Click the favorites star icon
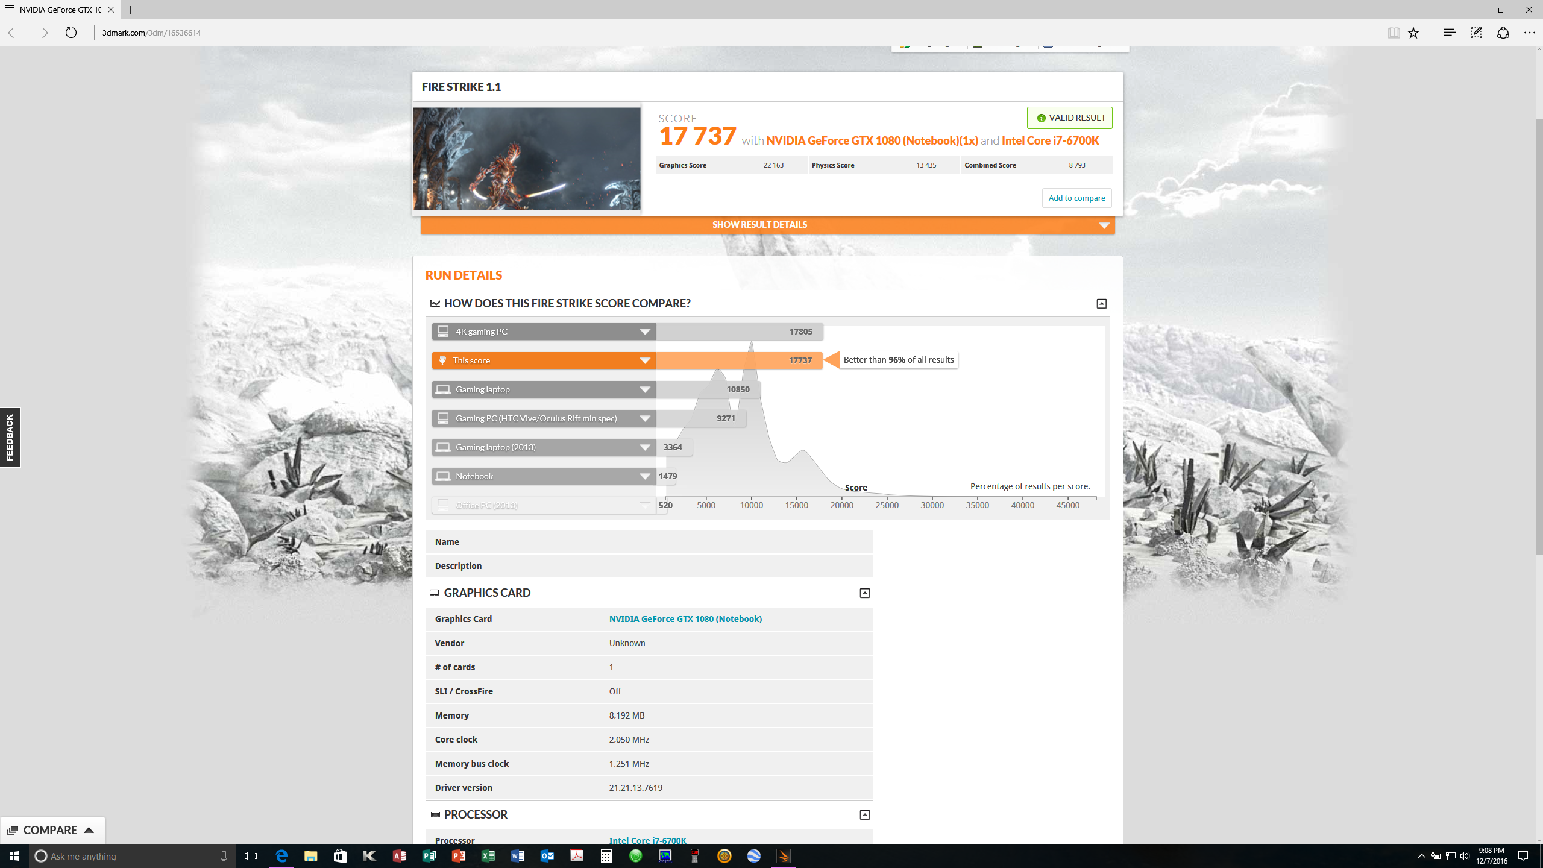 (1413, 33)
